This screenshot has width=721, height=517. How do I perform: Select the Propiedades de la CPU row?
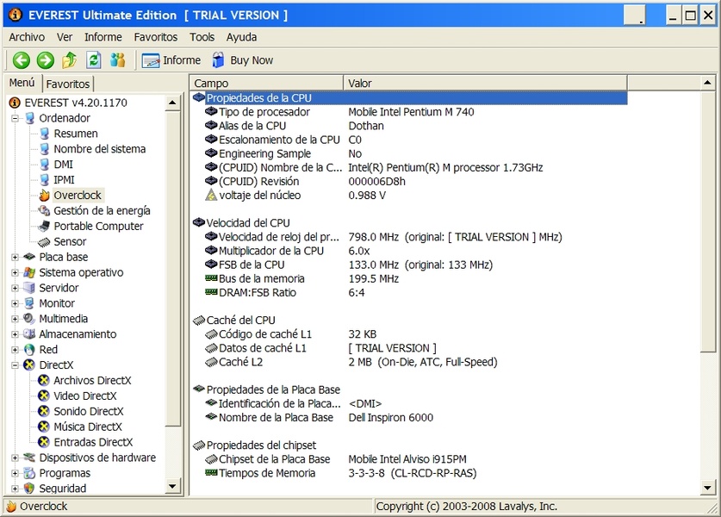[258, 98]
